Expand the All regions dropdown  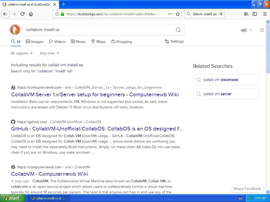coord(22,53)
